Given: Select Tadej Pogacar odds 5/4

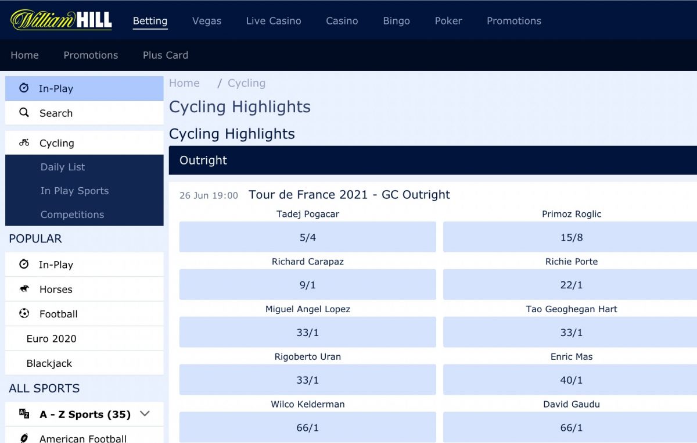Looking at the screenshot, I should point(307,237).
